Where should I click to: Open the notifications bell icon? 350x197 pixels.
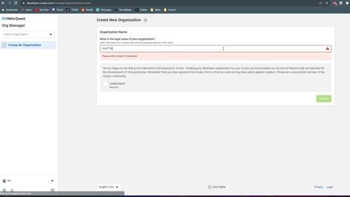12,190
